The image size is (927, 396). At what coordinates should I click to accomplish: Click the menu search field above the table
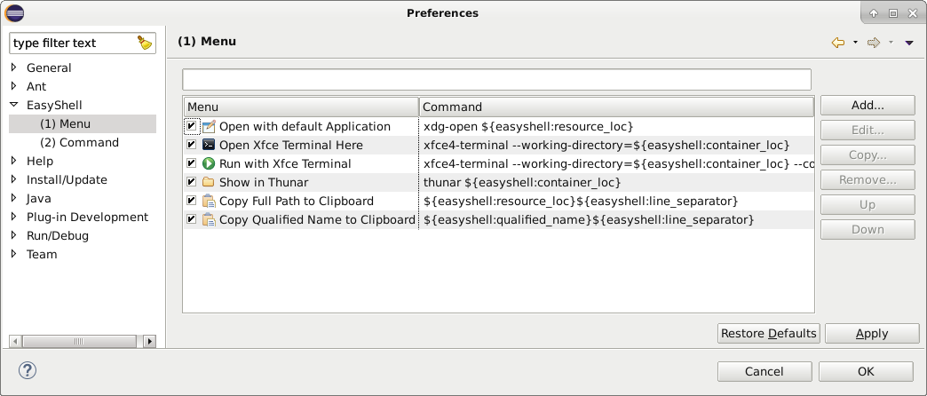496,79
